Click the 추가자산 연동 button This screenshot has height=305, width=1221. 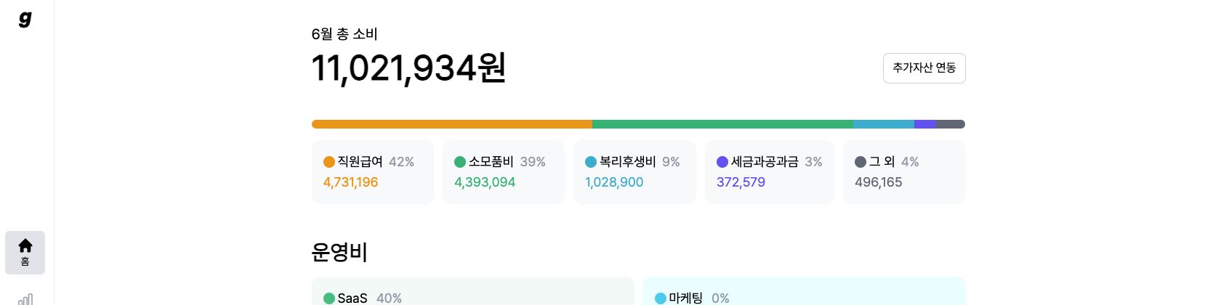(x=924, y=68)
